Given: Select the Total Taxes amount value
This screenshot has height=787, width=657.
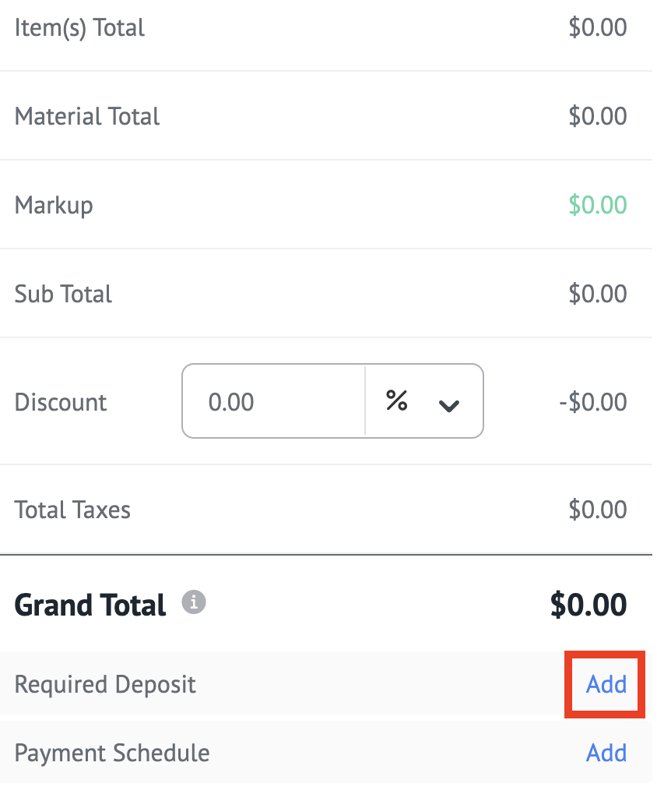Looking at the screenshot, I should [x=597, y=510].
